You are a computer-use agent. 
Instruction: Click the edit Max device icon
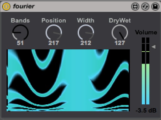point(135,7)
